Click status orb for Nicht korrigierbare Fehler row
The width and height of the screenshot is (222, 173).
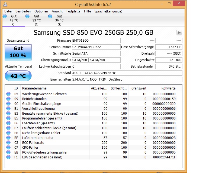point(8,133)
